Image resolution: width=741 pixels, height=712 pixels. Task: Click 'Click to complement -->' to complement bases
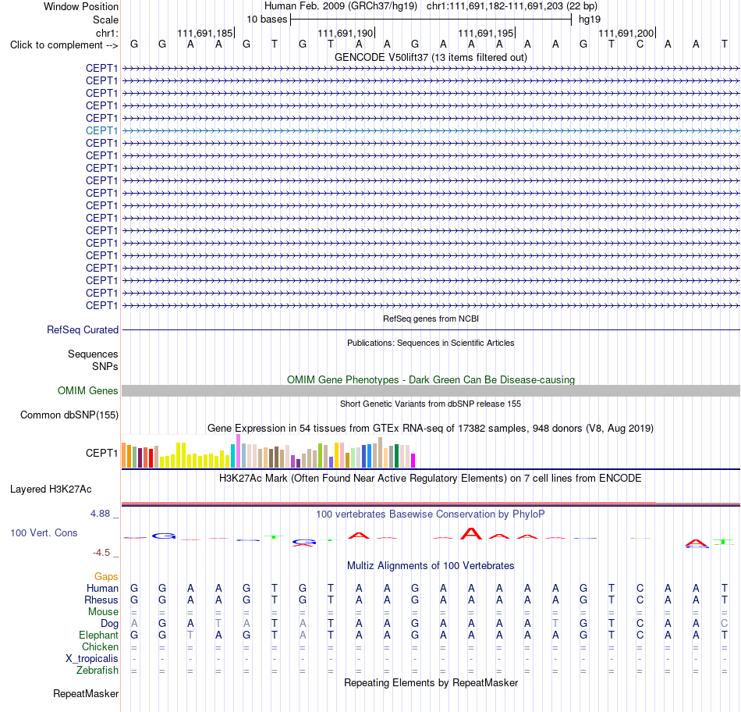pyautogui.click(x=64, y=45)
